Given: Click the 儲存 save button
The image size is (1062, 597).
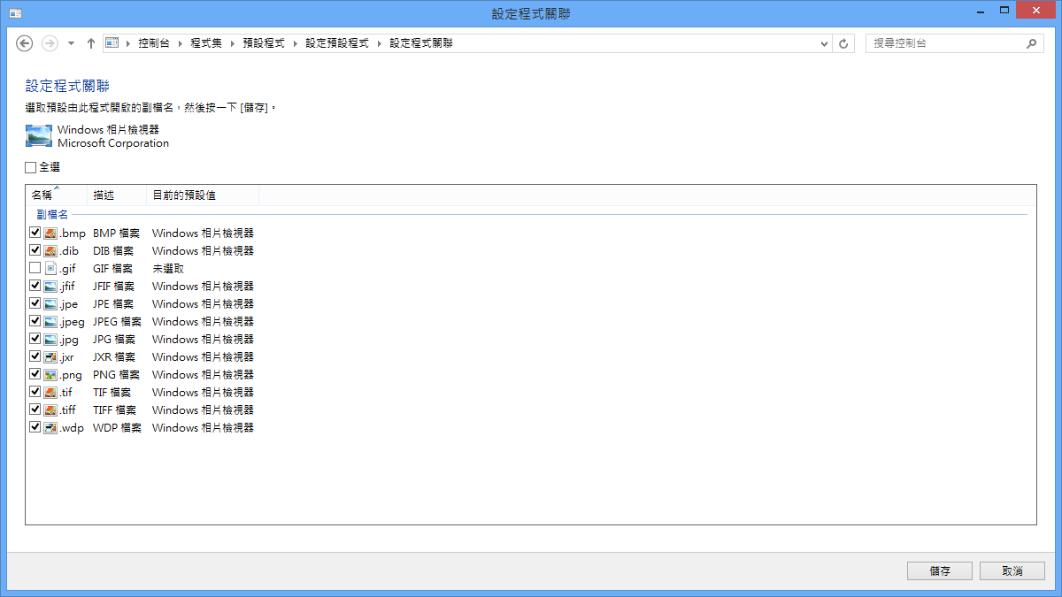Looking at the screenshot, I should (940, 571).
